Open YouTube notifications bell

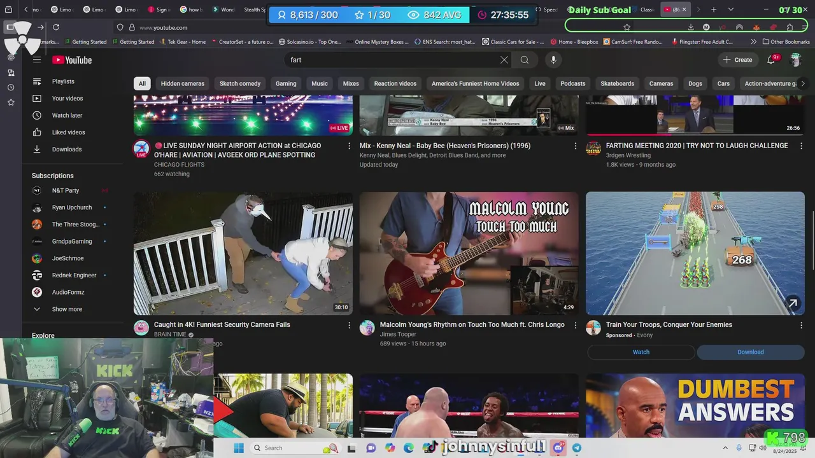(771, 60)
